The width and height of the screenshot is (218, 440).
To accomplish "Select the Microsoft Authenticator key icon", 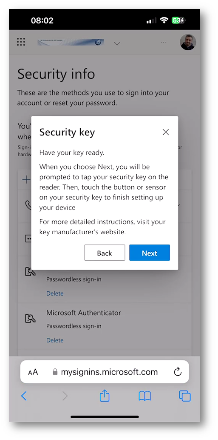I will pyautogui.click(x=30, y=318).
